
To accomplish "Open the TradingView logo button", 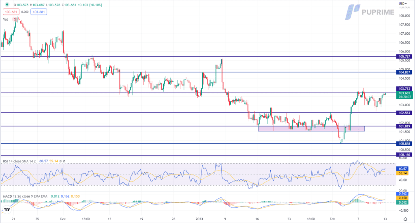I will tap(7, 210).
